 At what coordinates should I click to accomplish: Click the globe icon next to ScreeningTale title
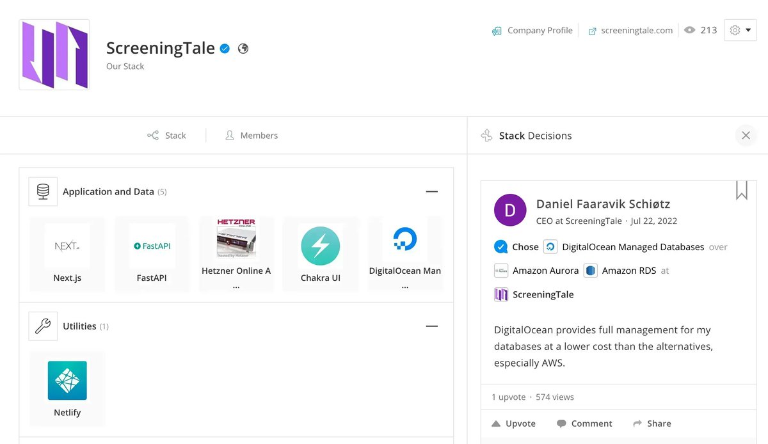tap(243, 48)
